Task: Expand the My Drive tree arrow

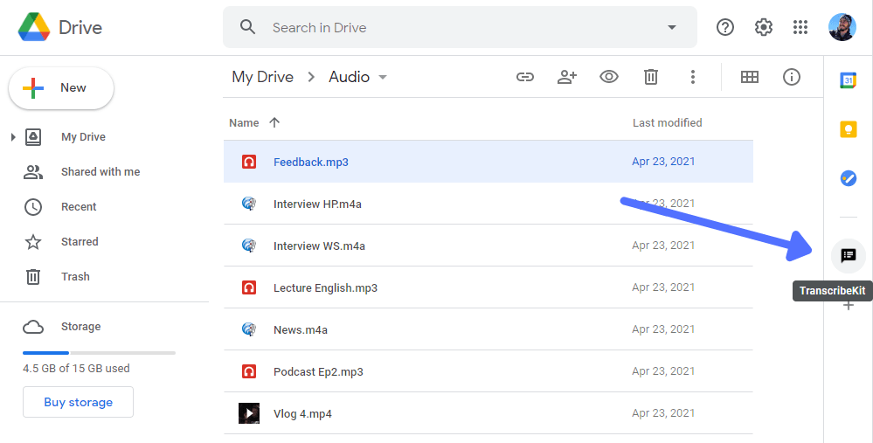Action: click(13, 137)
